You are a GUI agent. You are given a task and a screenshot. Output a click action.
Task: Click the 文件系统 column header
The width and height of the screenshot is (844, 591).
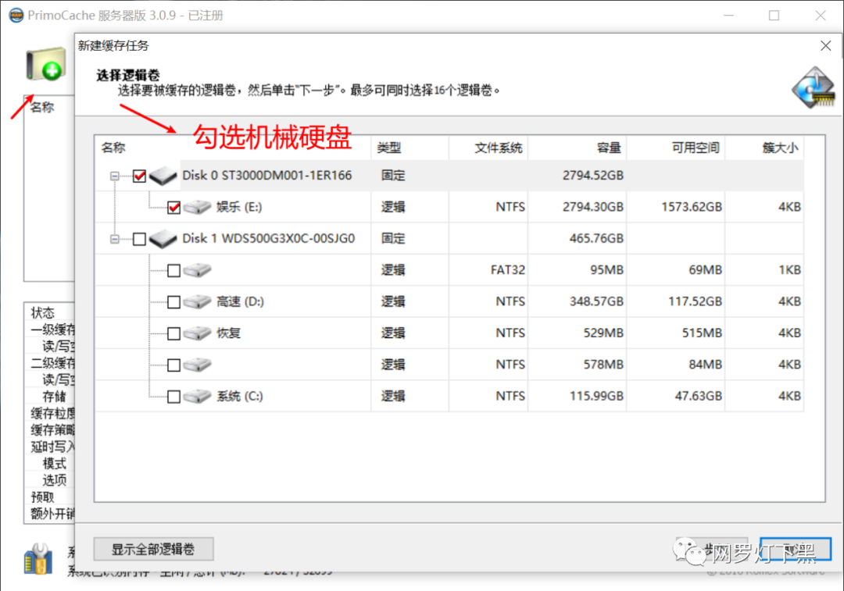488,148
